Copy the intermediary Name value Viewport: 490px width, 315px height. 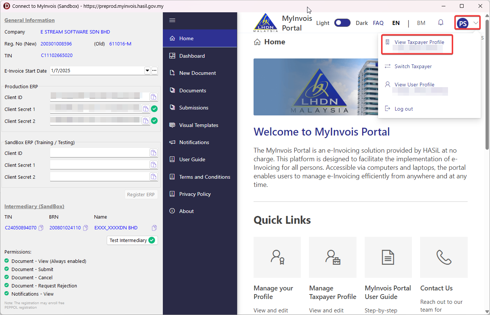coord(154,228)
